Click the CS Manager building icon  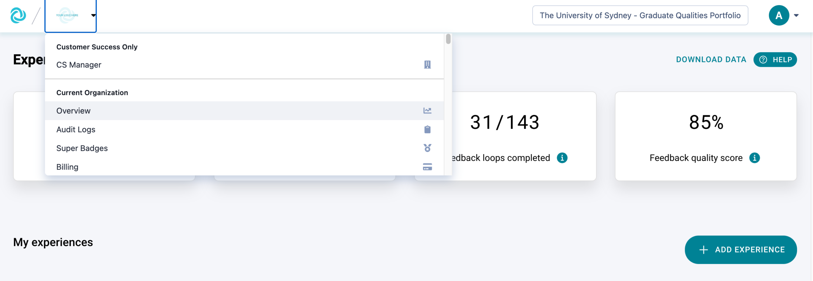pos(427,65)
